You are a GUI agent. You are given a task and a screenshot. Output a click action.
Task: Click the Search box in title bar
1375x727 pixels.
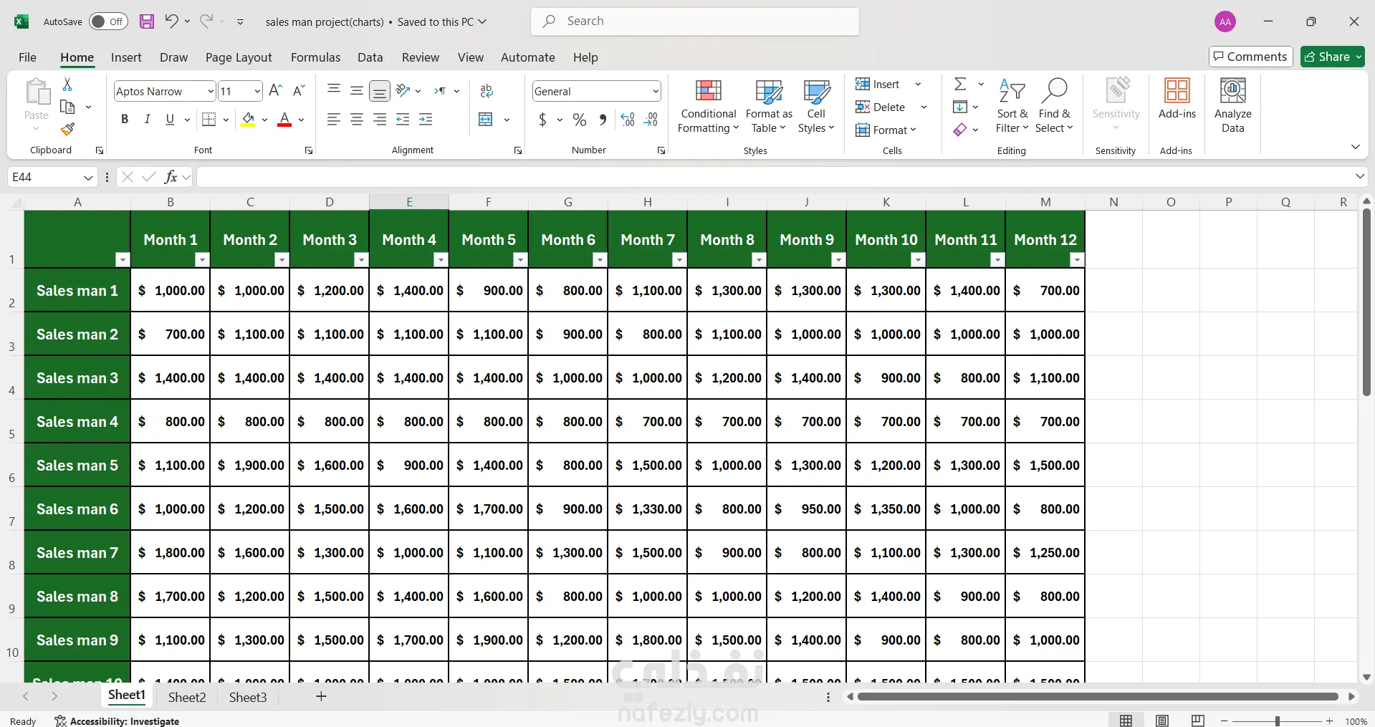click(695, 21)
